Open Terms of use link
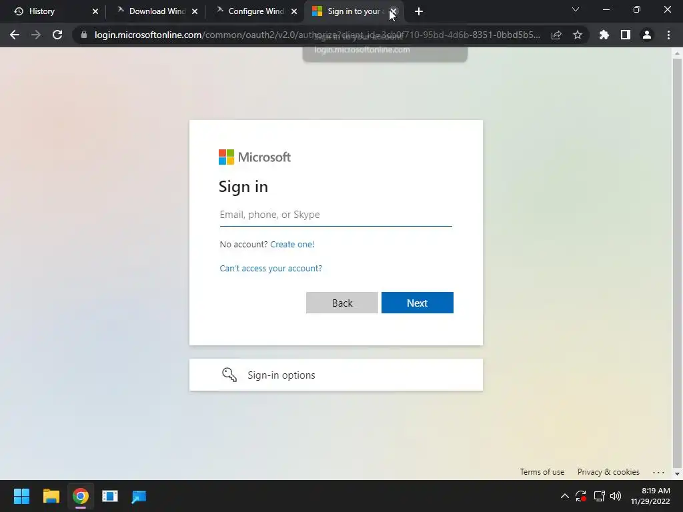 point(542,472)
